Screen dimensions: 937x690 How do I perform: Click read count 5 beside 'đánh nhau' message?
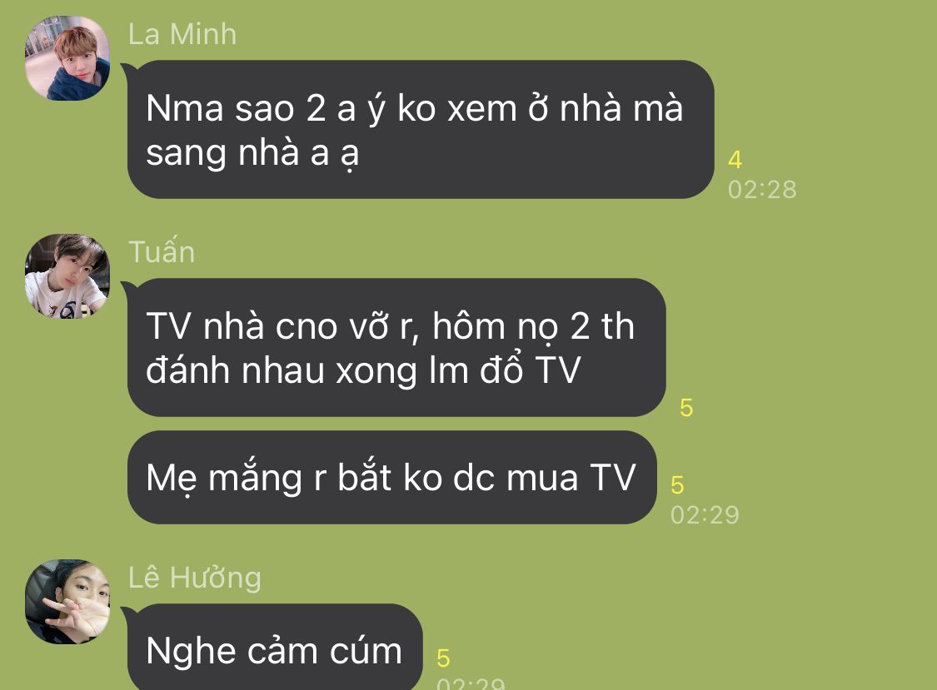[686, 408]
